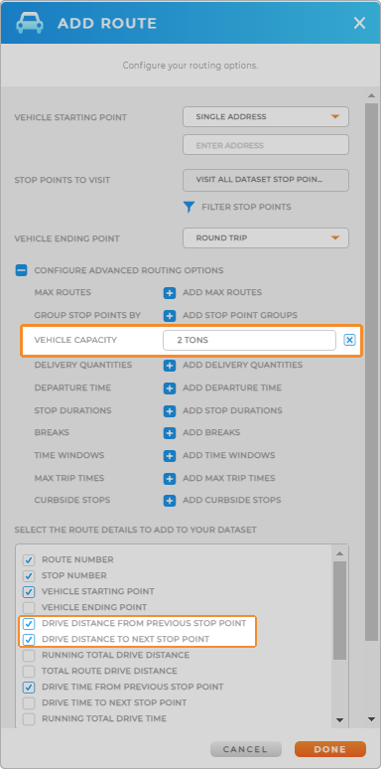Uncheck the Stop Number checkbox
Image resolution: width=381 pixels, height=770 pixels.
[29, 576]
